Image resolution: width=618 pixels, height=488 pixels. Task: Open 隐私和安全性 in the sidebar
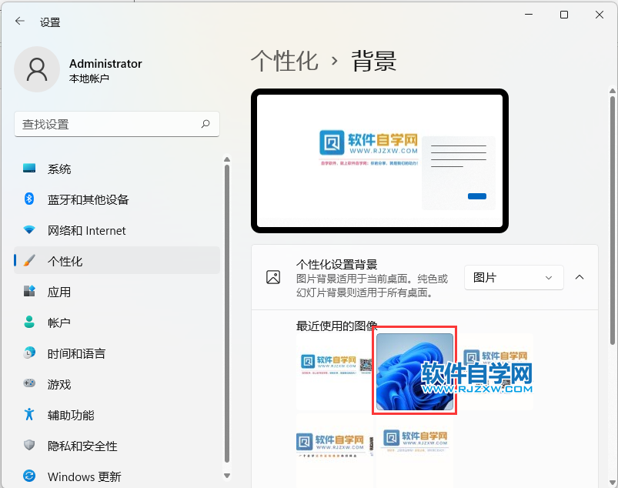tap(82, 446)
